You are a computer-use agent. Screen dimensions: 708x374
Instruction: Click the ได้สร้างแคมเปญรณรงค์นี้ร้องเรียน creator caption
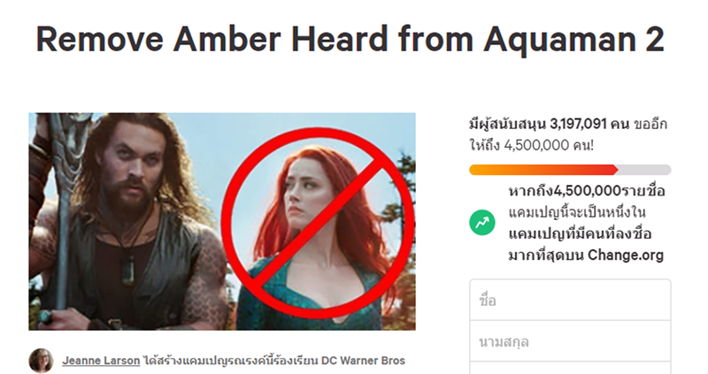pos(230,361)
